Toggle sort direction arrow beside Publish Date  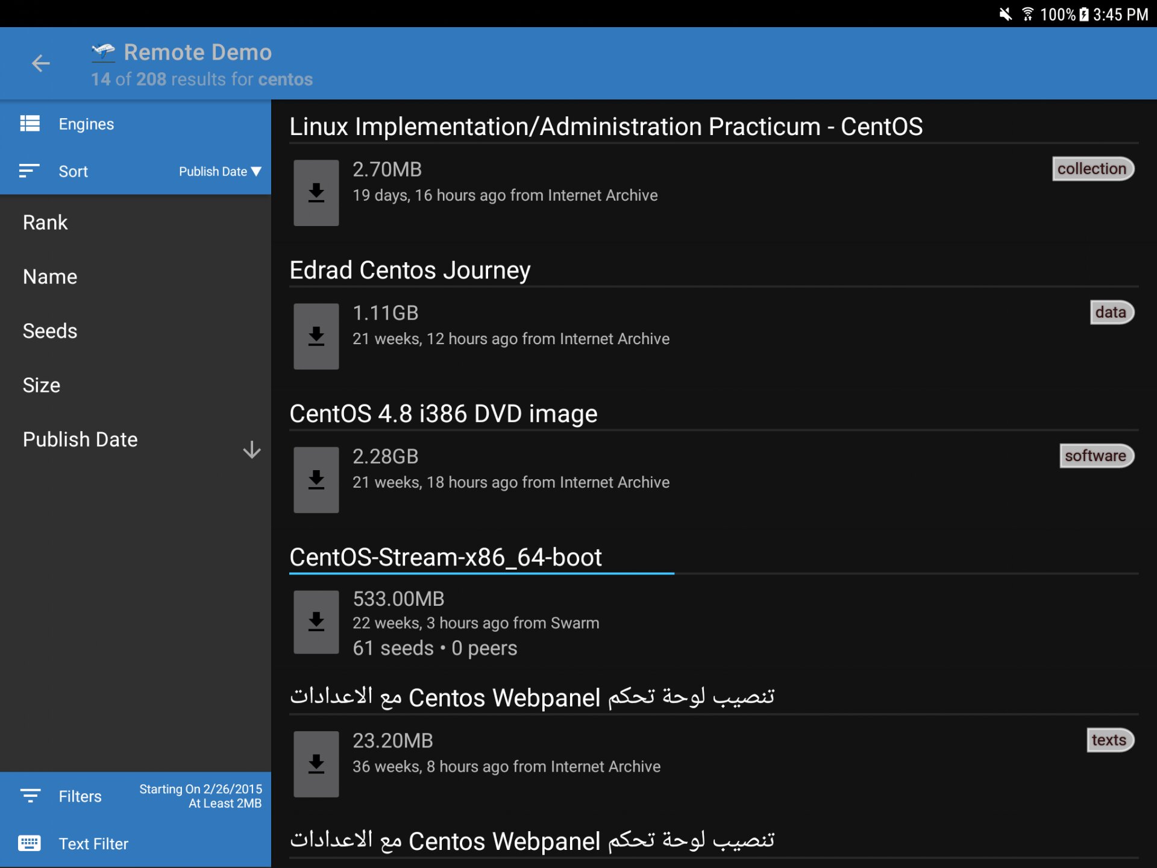pos(251,450)
